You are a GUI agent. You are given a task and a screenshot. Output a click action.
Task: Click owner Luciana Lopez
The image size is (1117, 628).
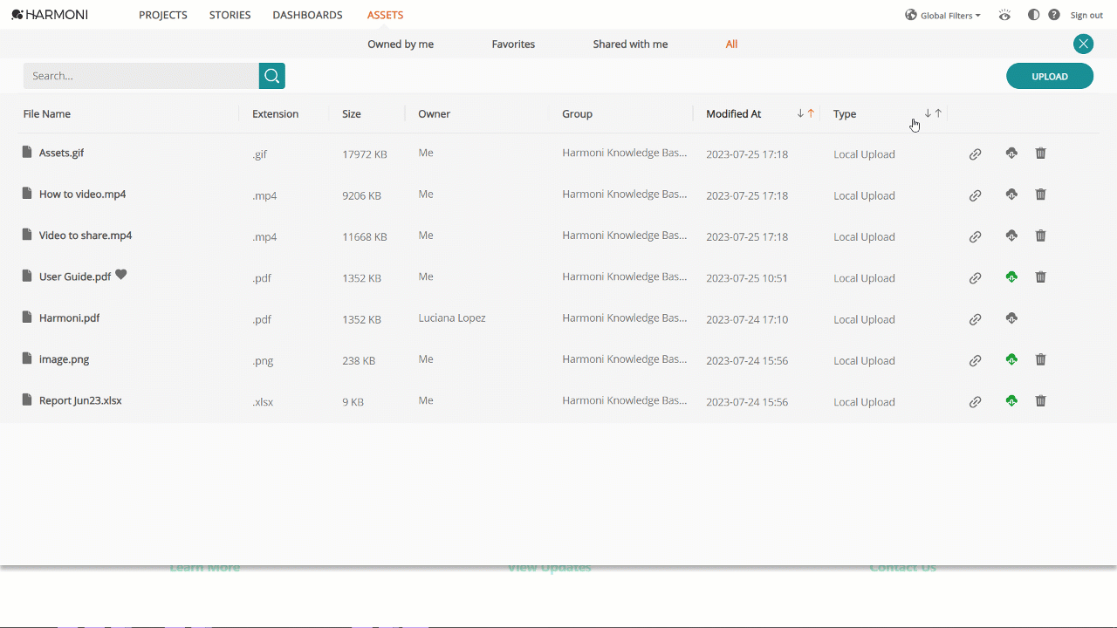452,317
